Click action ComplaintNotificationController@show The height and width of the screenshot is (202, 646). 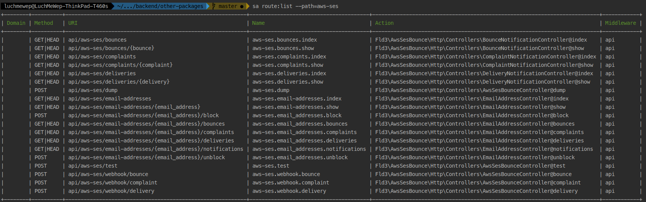tap(484, 65)
